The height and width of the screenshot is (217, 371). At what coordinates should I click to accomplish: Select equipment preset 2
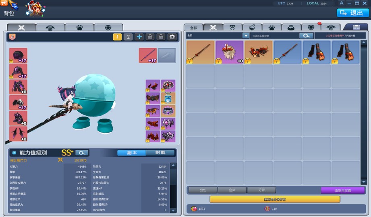pyautogui.click(x=128, y=37)
